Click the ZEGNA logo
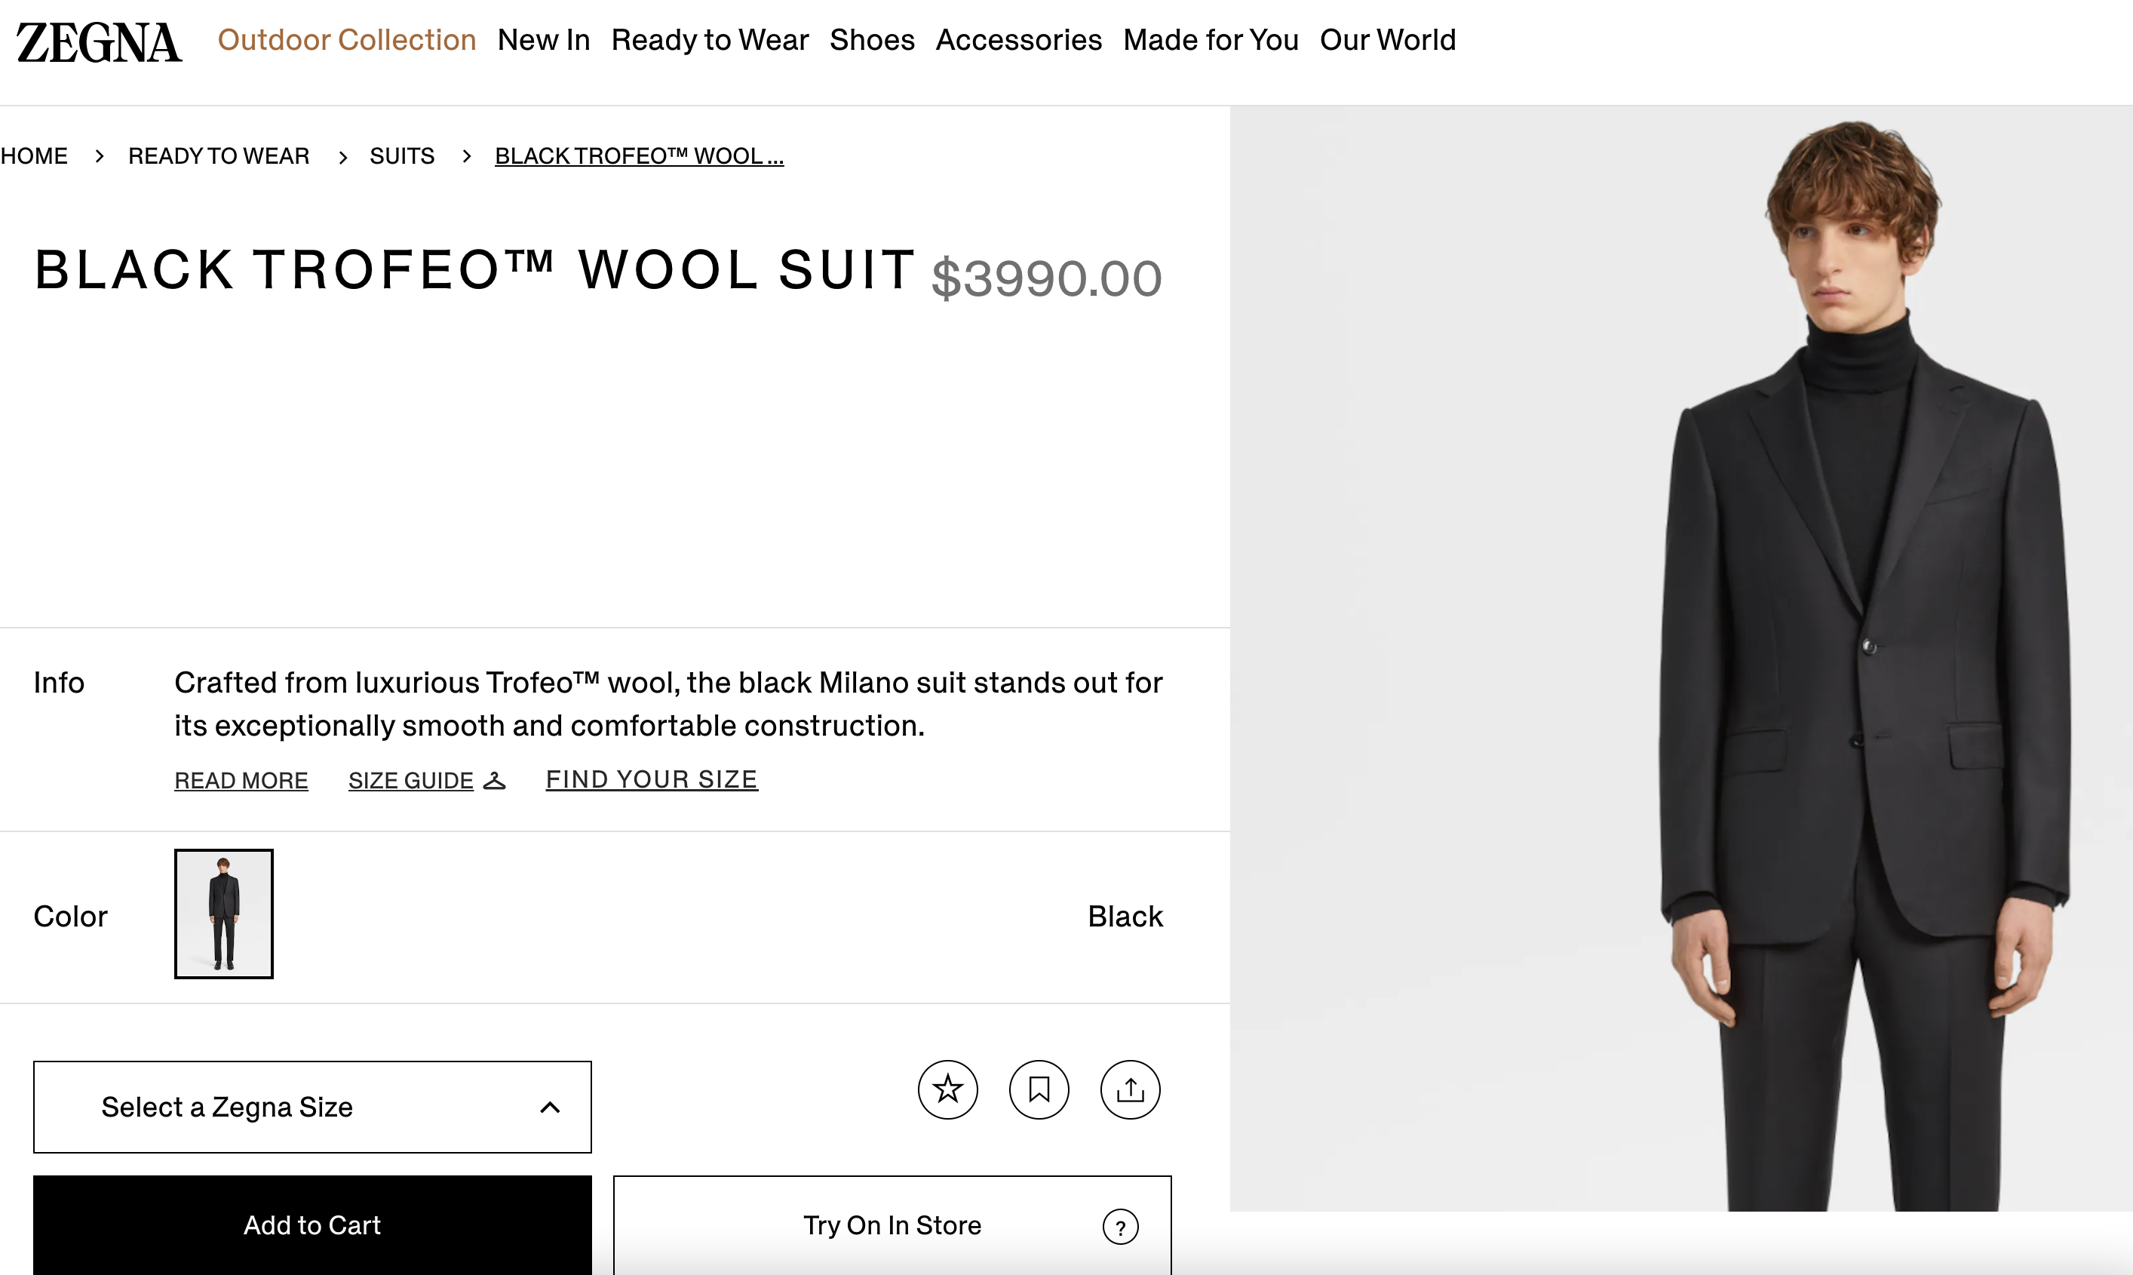This screenshot has height=1275, width=2133. coord(99,39)
